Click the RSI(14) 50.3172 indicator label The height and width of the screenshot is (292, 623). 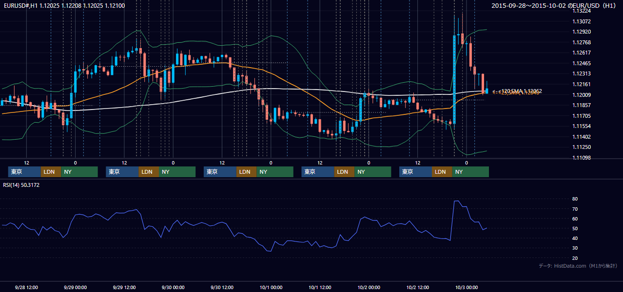(x=21, y=185)
